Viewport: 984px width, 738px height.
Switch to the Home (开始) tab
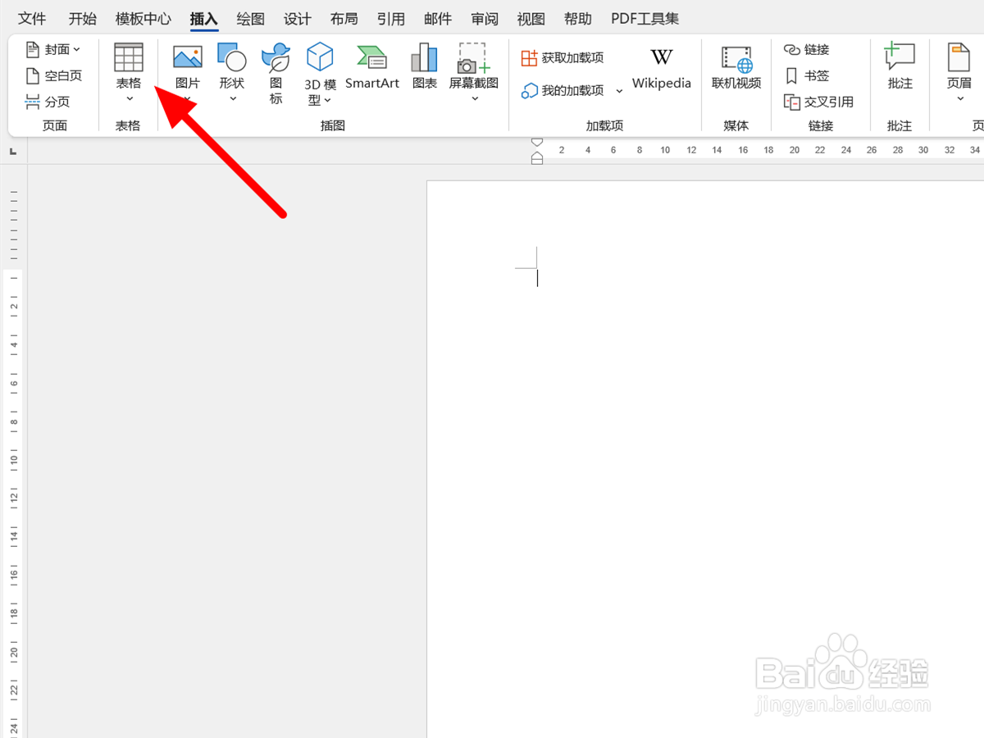(x=82, y=18)
